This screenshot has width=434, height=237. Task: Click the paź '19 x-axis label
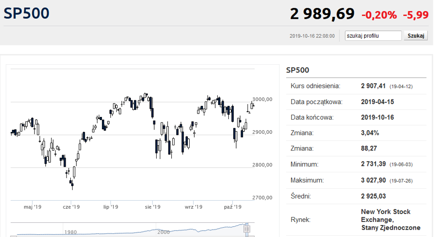[233, 207]
